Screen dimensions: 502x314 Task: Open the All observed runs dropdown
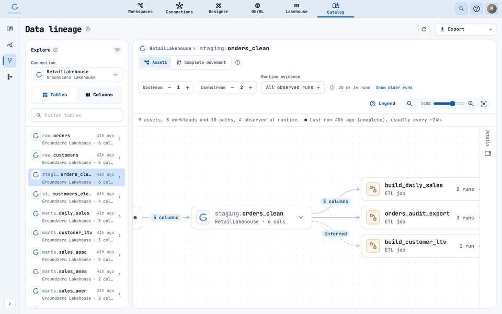point(293,87)
